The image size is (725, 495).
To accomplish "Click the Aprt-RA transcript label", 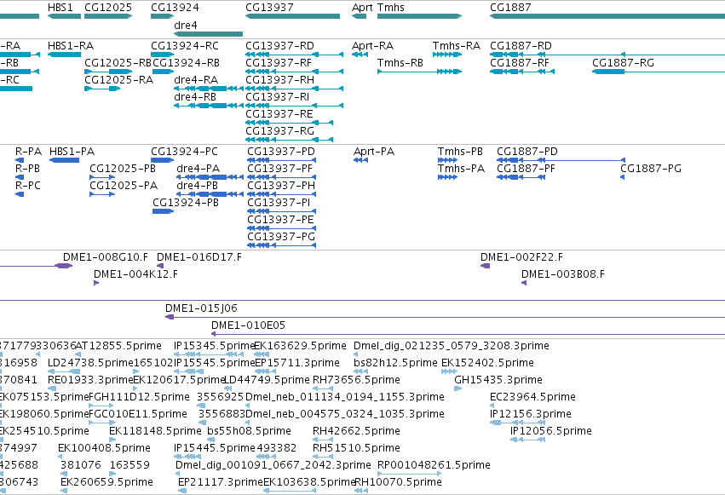I will (372, 46).
